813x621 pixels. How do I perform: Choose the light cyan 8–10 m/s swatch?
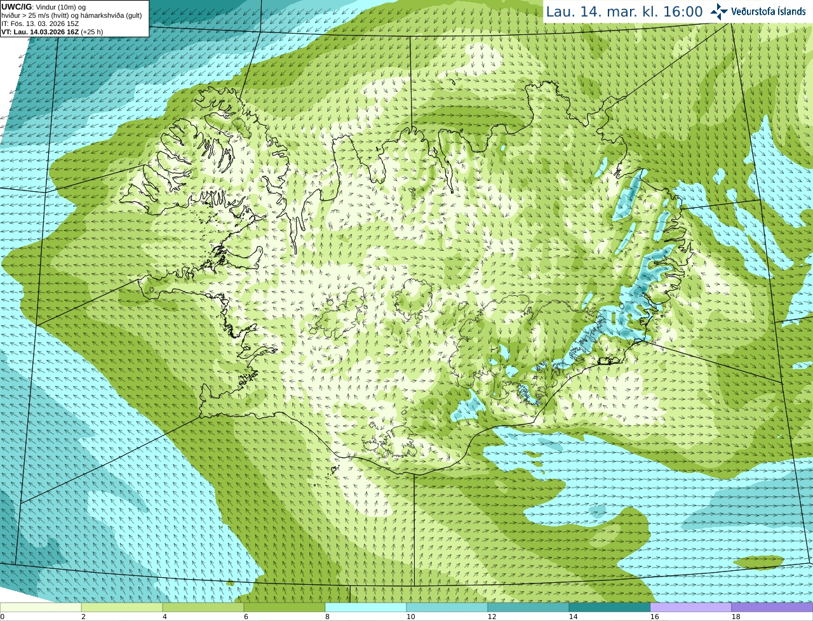pyautogui.click(x=366, y=608)
